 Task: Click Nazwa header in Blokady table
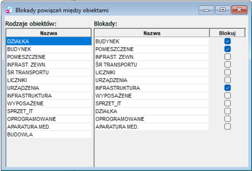pos(152,33)
